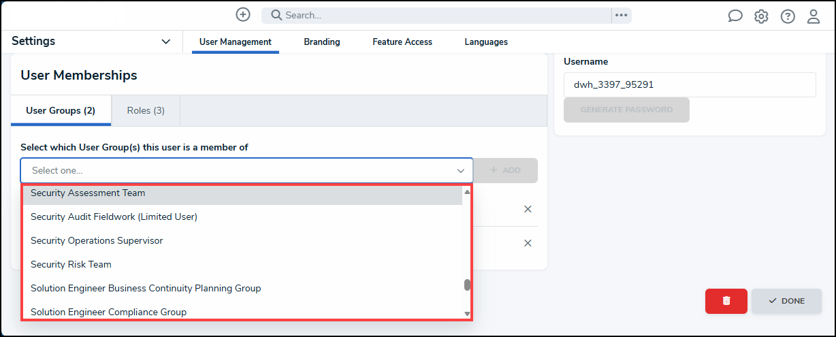Go to the Feature Access tab
The height and width of the screenshot is (337, 836).
(x=402, y=42)
